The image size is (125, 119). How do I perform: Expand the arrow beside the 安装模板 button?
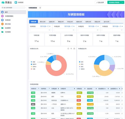[x=123, y=2]
